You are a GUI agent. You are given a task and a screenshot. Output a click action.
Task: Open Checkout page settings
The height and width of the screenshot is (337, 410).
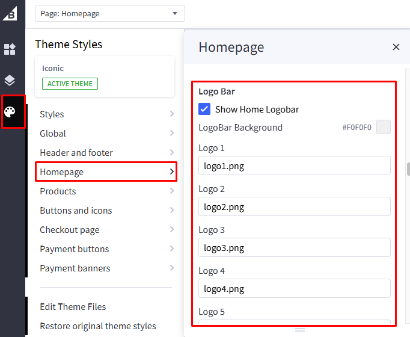point(106,230)
